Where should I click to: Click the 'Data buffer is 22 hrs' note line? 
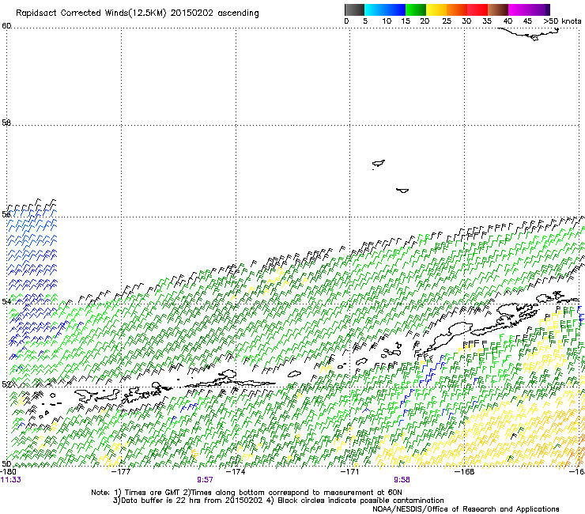click(278, 501)
